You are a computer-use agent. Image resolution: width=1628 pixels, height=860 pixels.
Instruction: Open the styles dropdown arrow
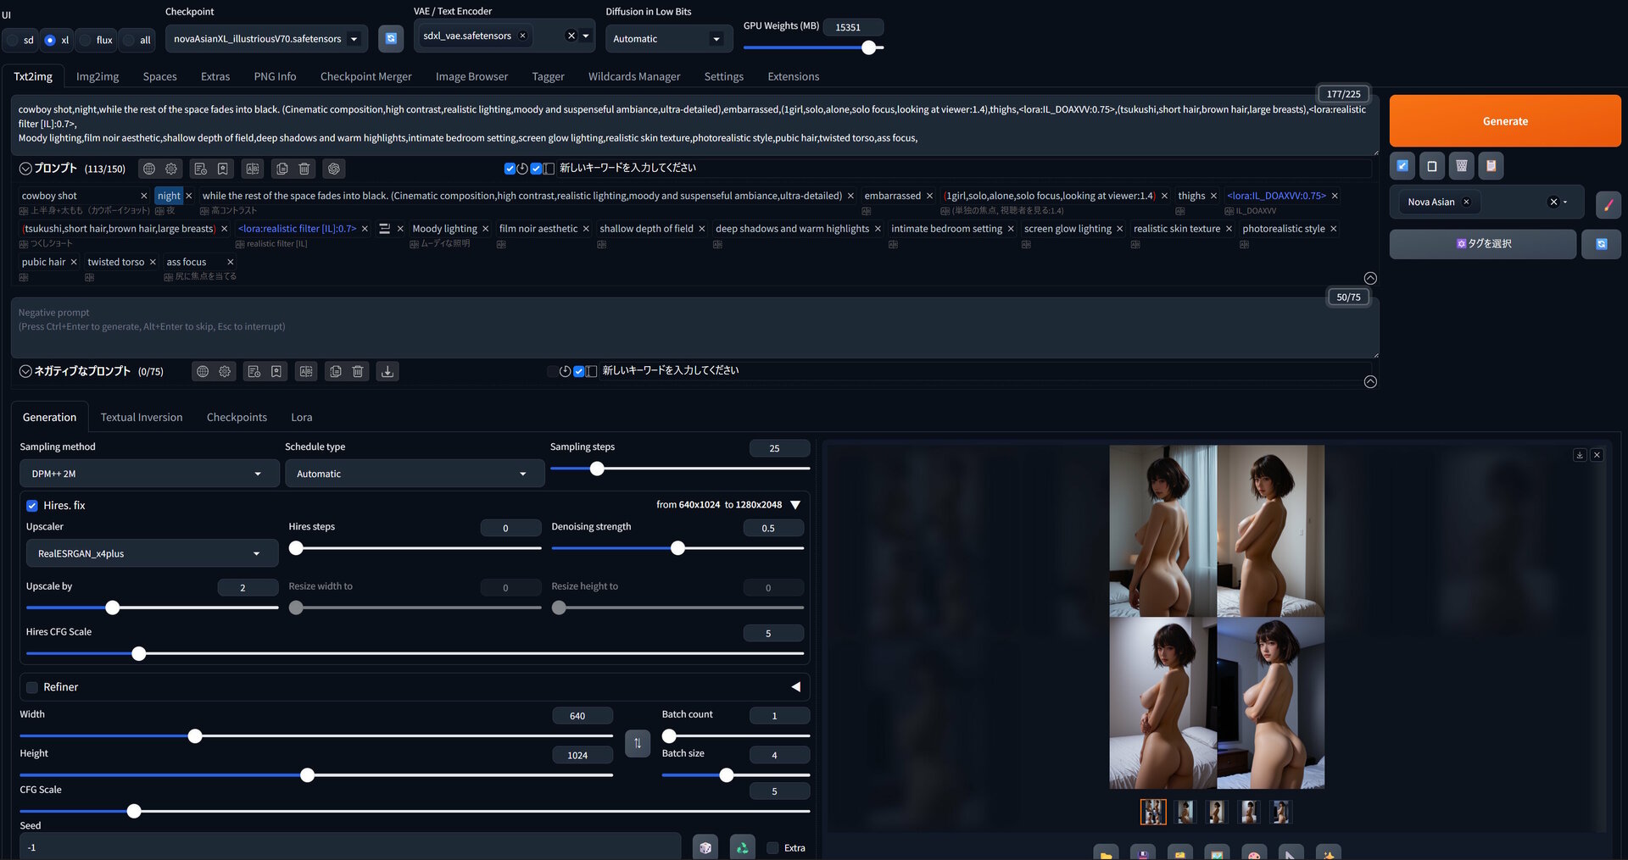(x=1565, y=202)
